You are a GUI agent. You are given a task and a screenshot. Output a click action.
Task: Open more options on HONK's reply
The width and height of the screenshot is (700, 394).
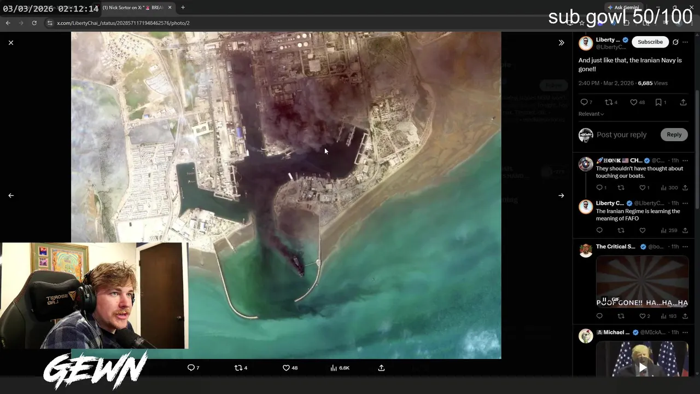[685, 160]
